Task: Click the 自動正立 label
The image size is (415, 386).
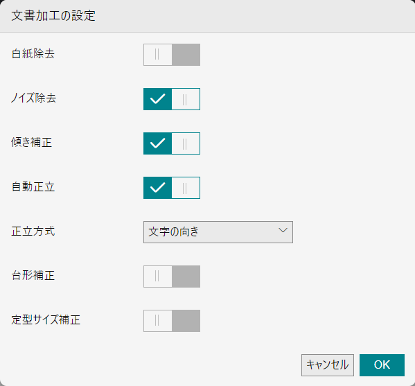Action: point(33,187)
